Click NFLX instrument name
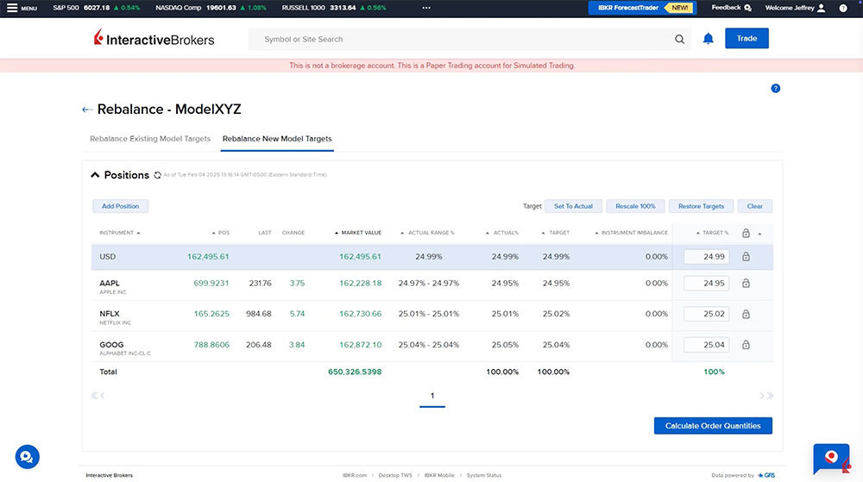Screen dimensions: 863x482 point(110,314)
